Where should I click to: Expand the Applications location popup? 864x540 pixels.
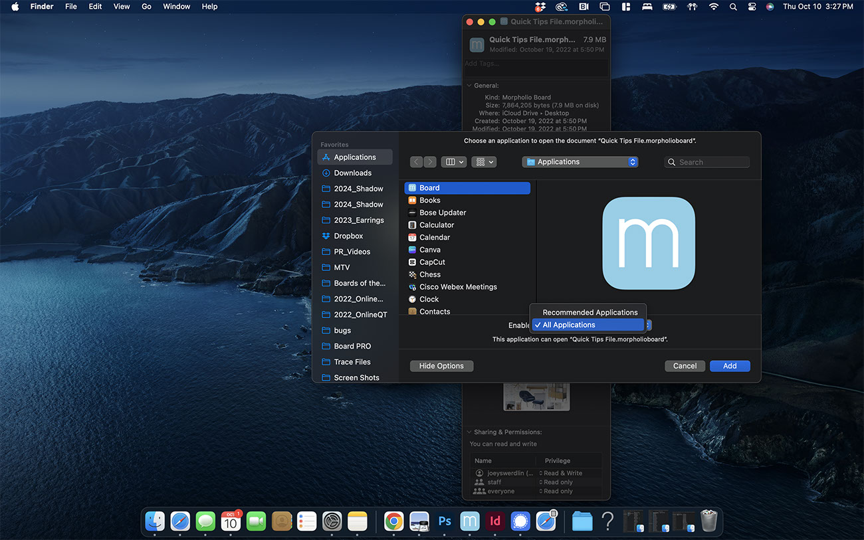pyautogui.click(x=580, y=162)
